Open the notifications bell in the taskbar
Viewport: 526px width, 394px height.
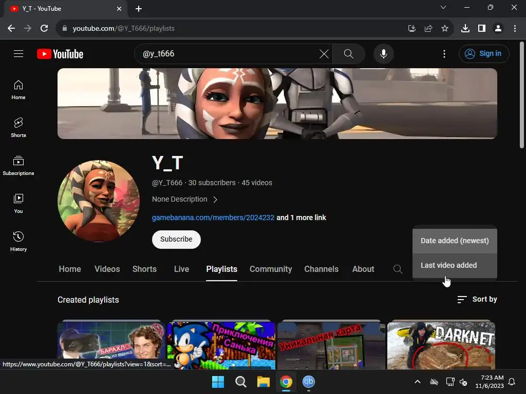512,382
